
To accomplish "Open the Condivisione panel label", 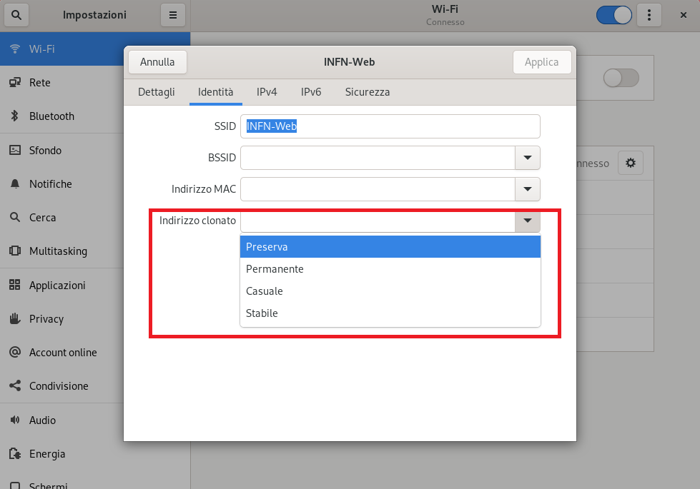I will [59, 385].
